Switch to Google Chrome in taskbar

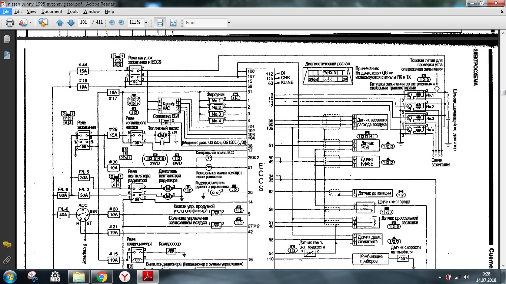pos(101,277)
